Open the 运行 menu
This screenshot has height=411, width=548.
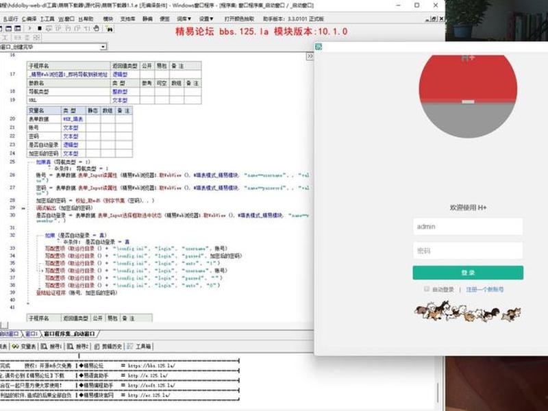(x=11, y=18)
